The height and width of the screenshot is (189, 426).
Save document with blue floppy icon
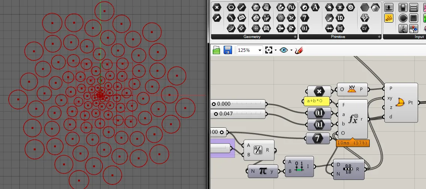coord(228,50)
